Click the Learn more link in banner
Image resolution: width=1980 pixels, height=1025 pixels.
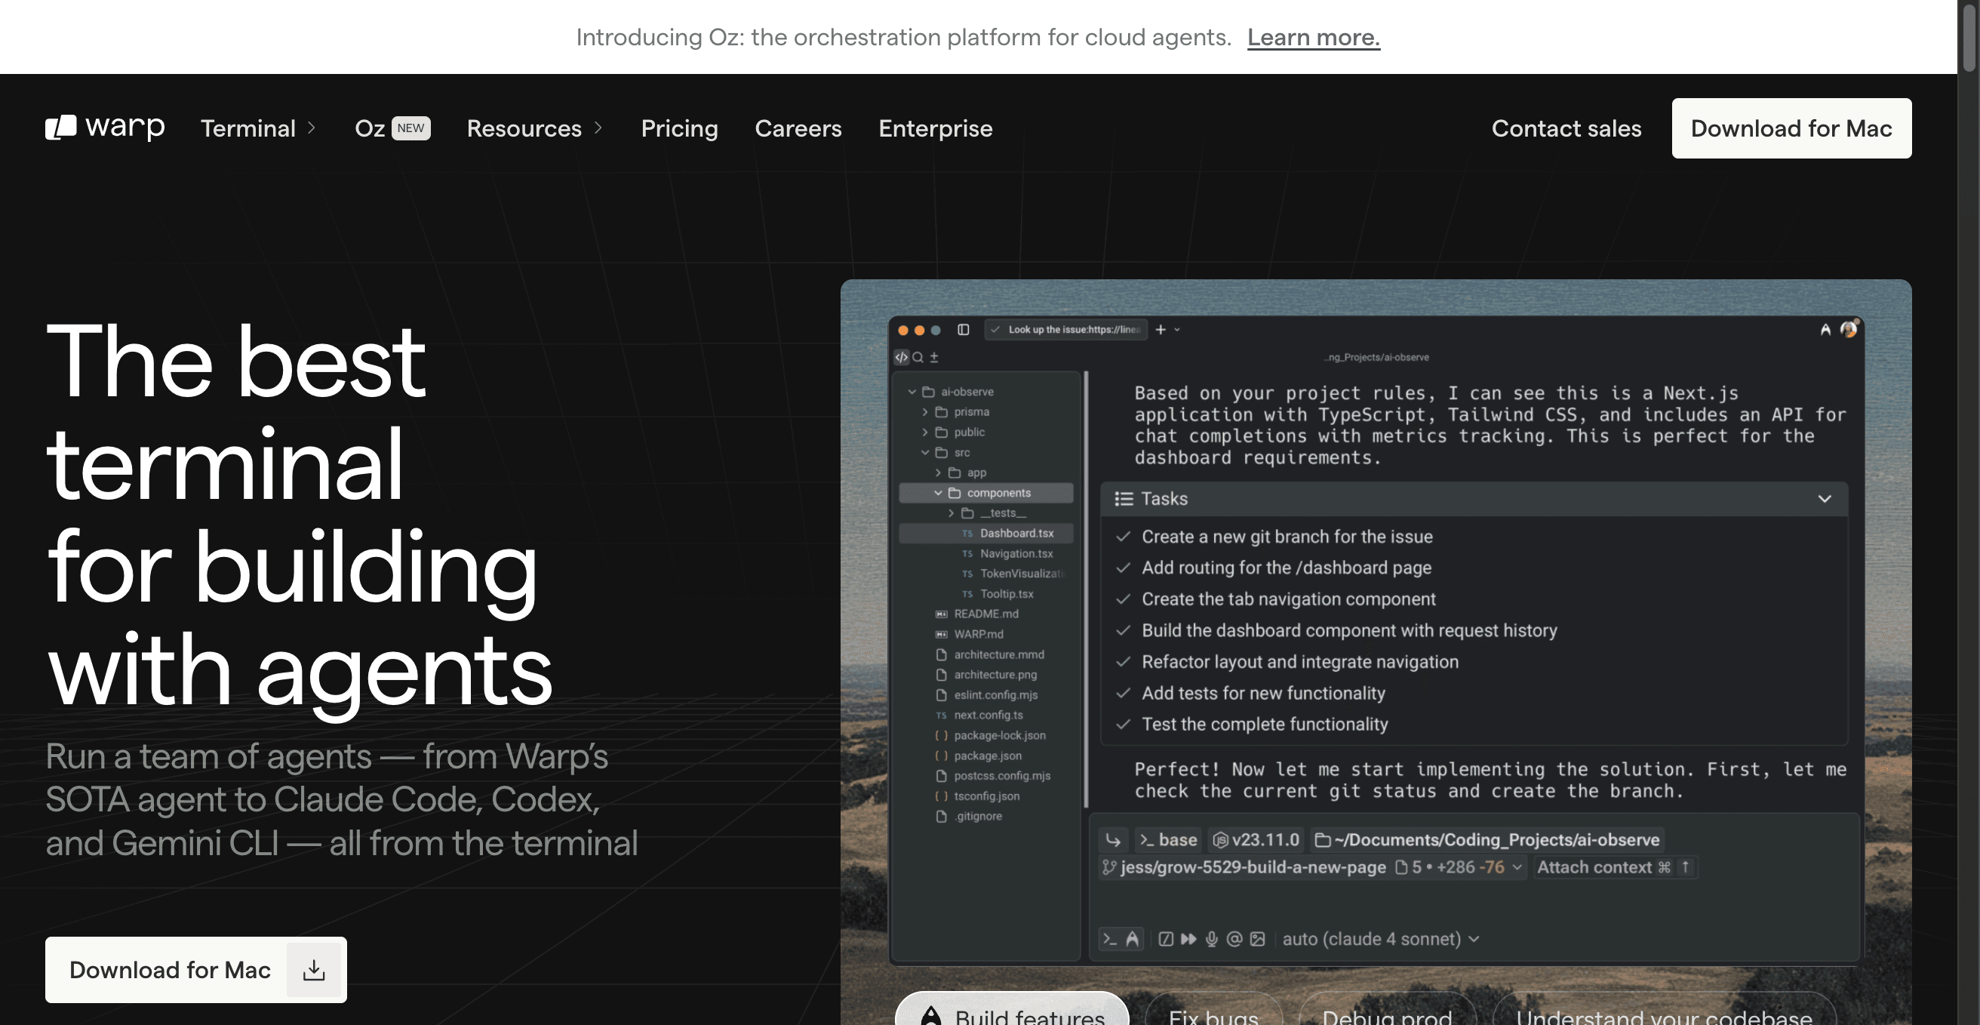1314,37
